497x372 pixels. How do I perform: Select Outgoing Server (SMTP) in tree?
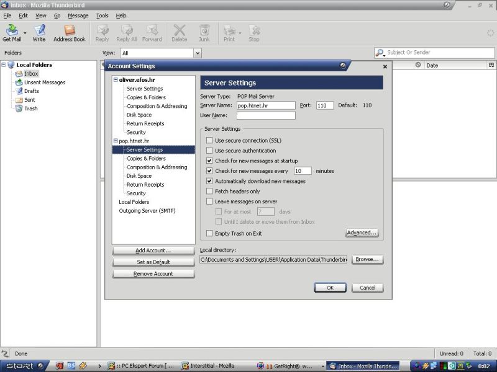pos(147,211)
